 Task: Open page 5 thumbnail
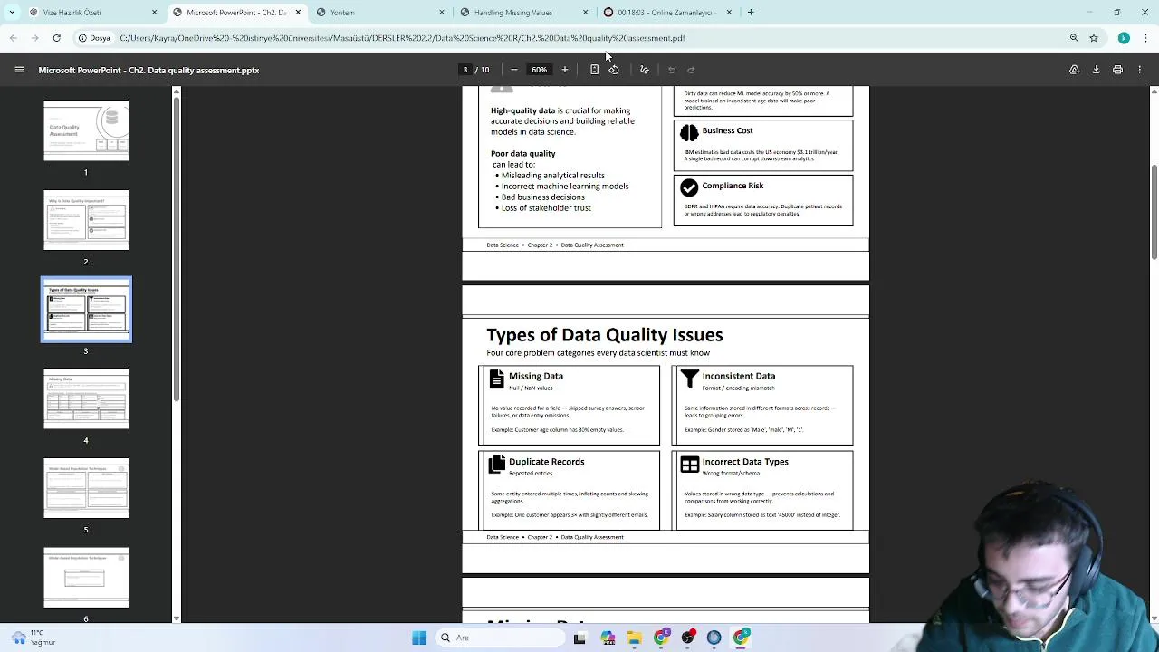[x=86, y=488]
